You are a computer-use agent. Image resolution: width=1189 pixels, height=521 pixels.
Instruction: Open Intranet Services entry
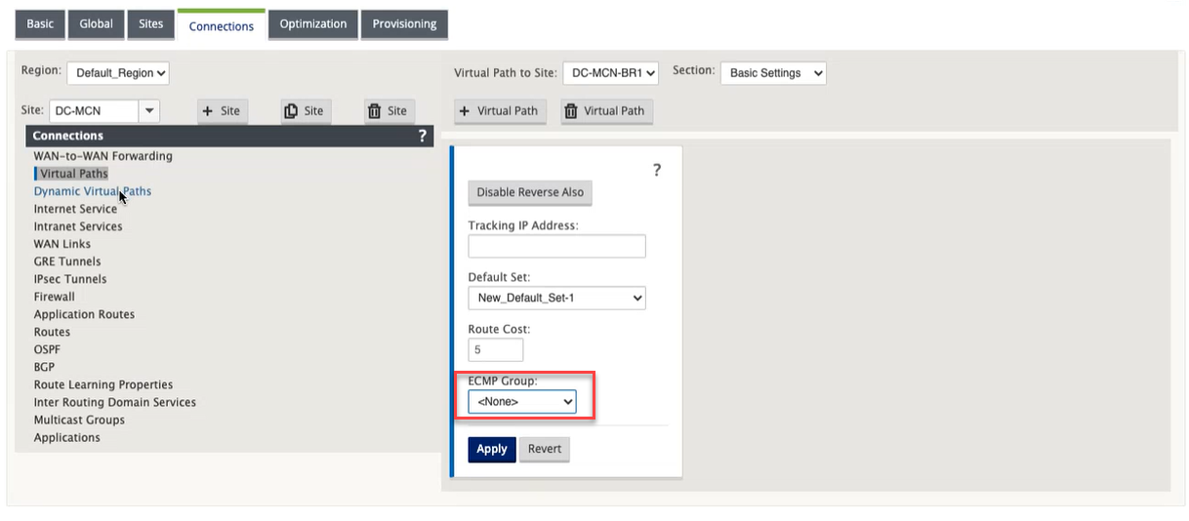point(78,226)
